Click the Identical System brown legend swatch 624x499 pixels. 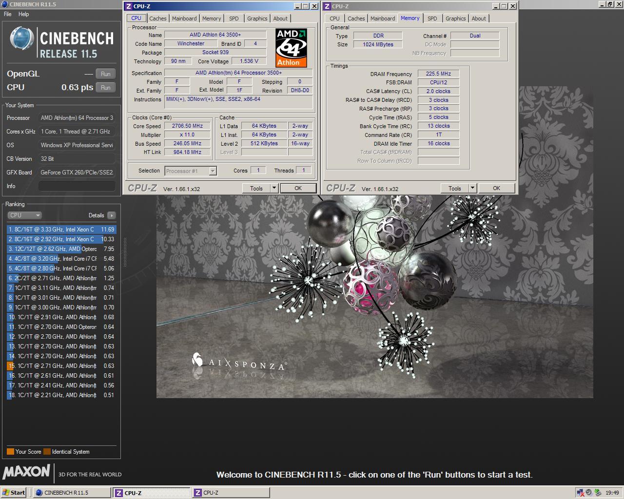(47, 452)
